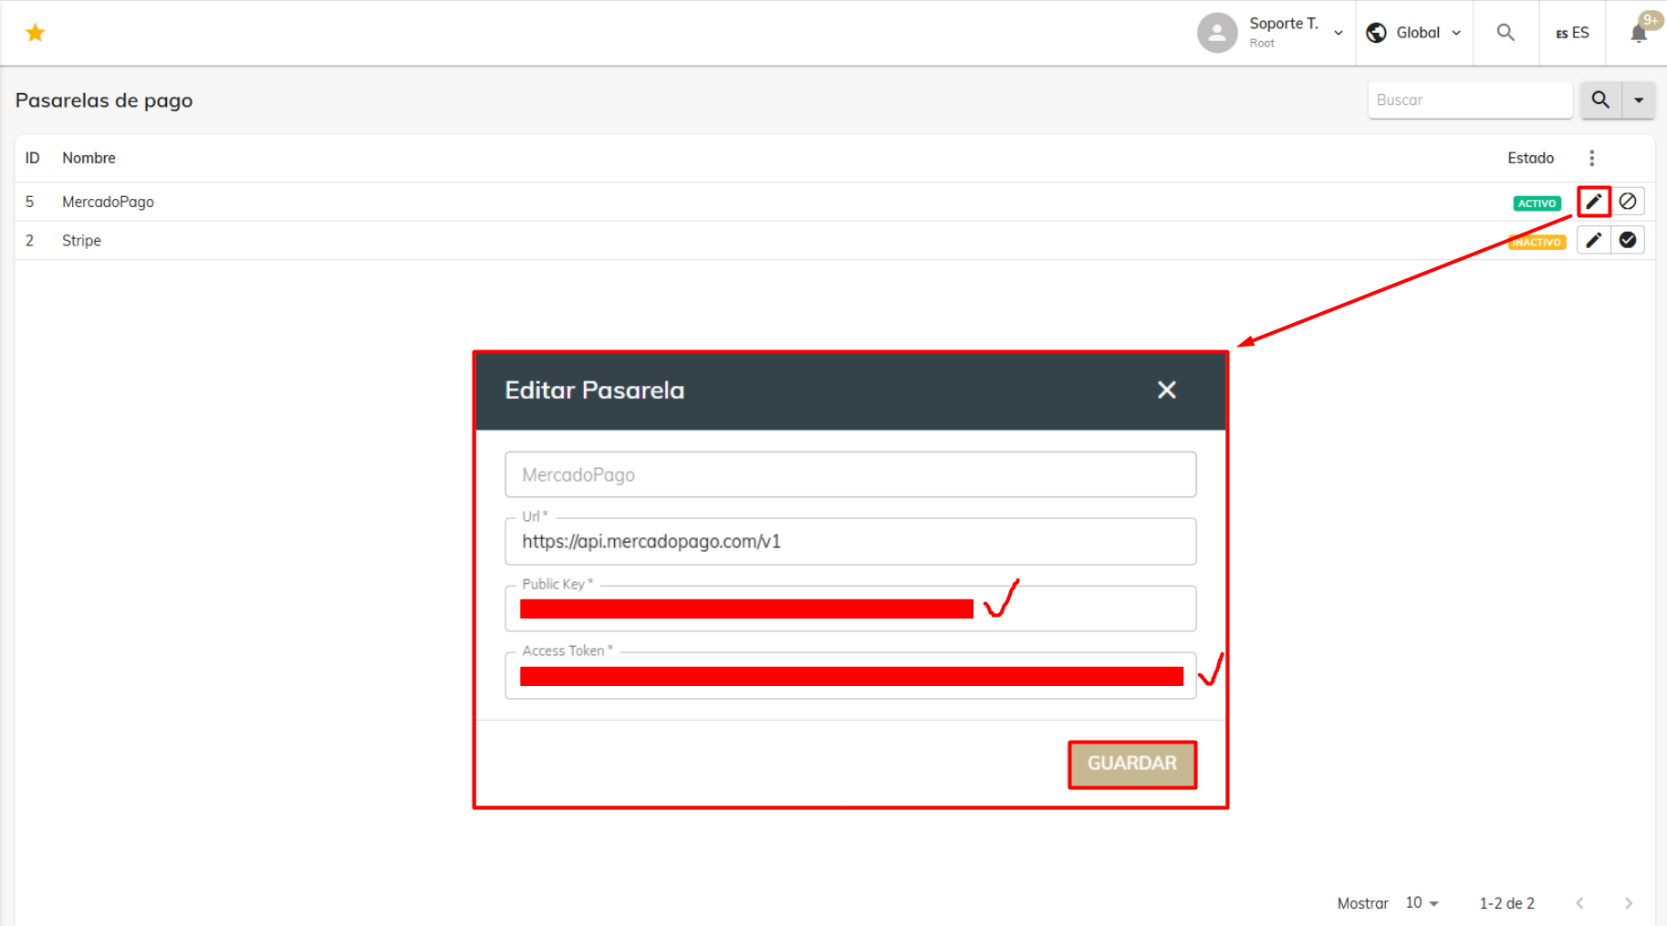This screenshot has height=926, width=1667.
Task: Click the yellow favorites star icon
Action: pyautogui.click(x=35, y=33)
